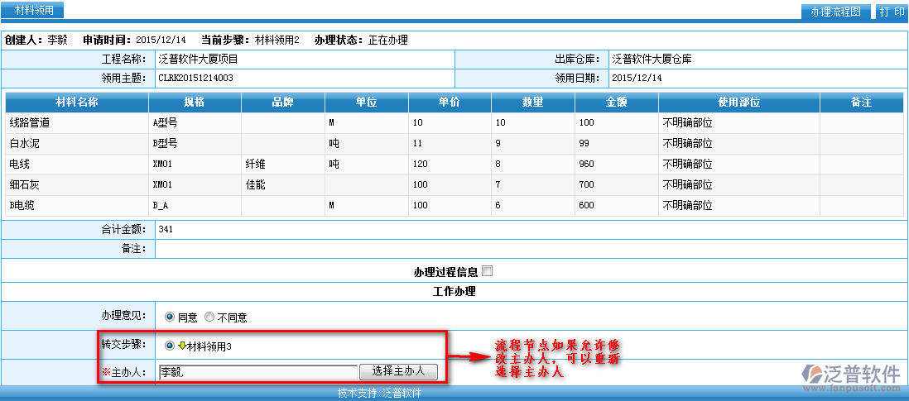Viewport: 909px width, 401px height.
Task: Click the 金额 column header
Action: (616, 102)
